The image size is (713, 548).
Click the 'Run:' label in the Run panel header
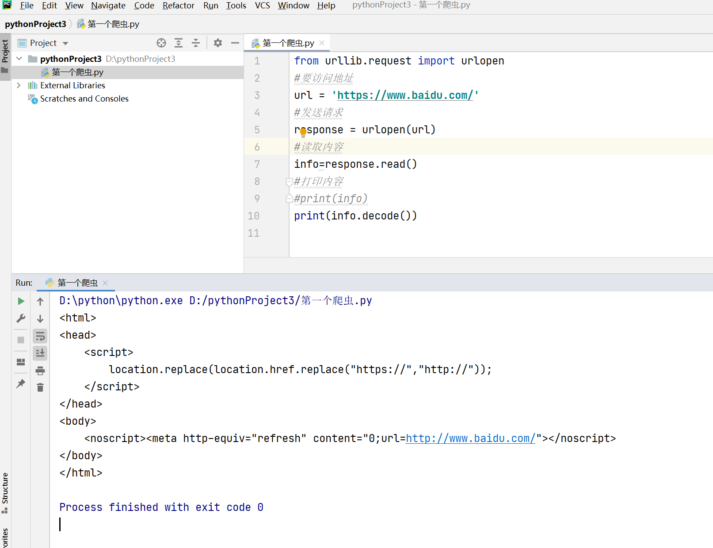(x=24, y=283)
